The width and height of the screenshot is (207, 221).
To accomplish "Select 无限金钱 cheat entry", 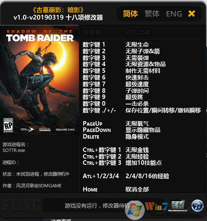I will click(x=137, y=150).
